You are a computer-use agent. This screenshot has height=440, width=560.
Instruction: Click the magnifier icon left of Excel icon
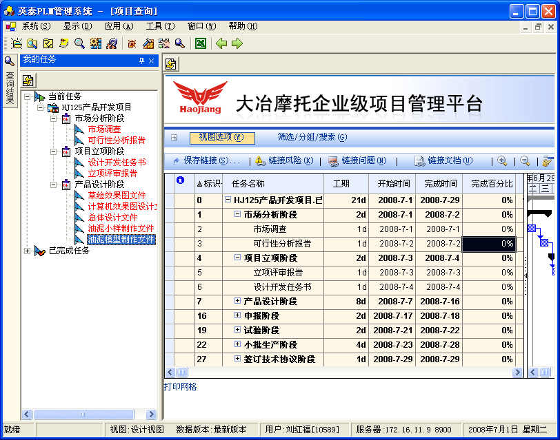[x=179, y=43]
